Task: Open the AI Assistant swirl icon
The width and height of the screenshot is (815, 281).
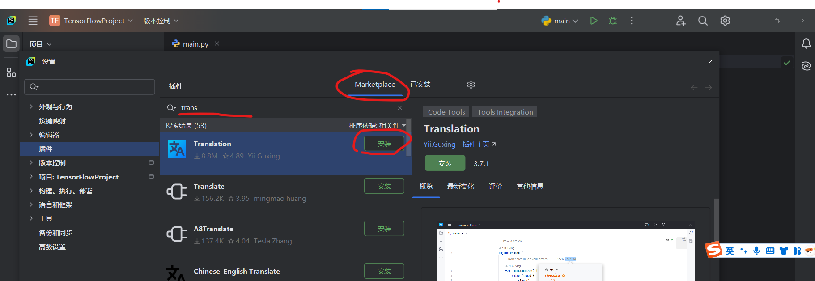Action: click(x=806, y=66)
